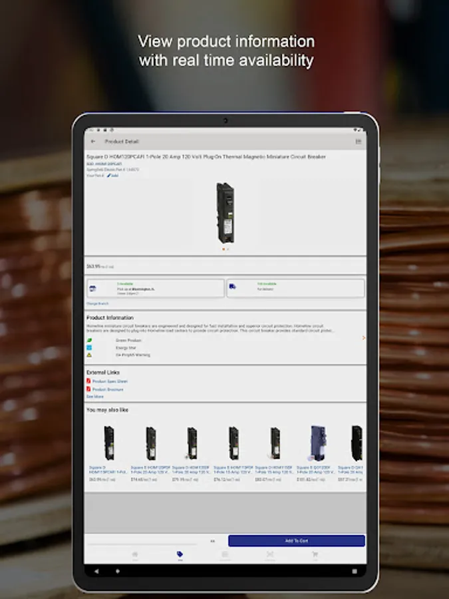Screen dimensions: 449x599
Task: Open the middle list tab in bottom navigation
Action: tap(225, 556)
